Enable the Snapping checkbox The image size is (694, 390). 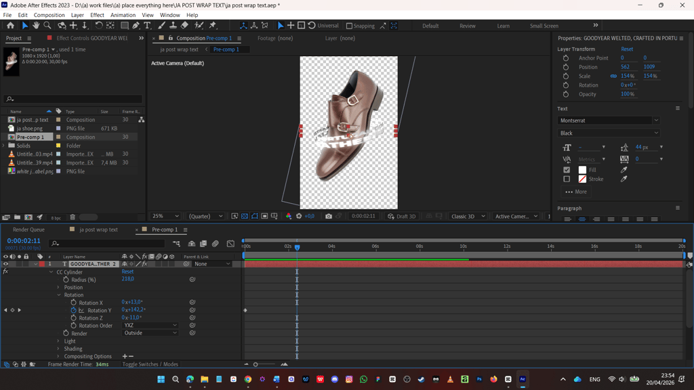click(349, 26)
